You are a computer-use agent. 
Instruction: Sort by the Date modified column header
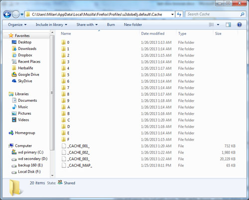153,33
